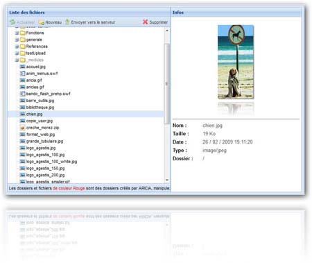Click the Supprimer button text
This screenshot has height=263, width=312.
pyautogui.click(x=159, y=22)
